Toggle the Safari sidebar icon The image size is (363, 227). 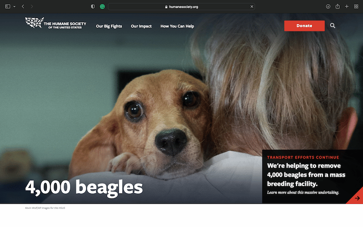(x=8, y=6)
